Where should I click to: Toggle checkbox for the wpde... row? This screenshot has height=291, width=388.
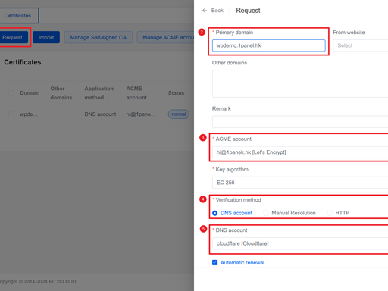coord(11,114)
